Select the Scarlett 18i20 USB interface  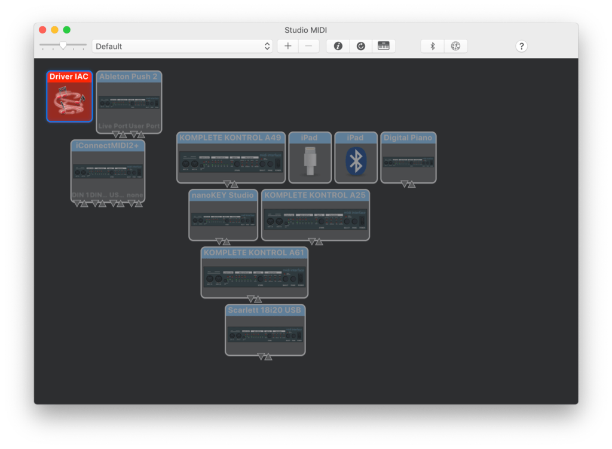(x=265, y=331)
